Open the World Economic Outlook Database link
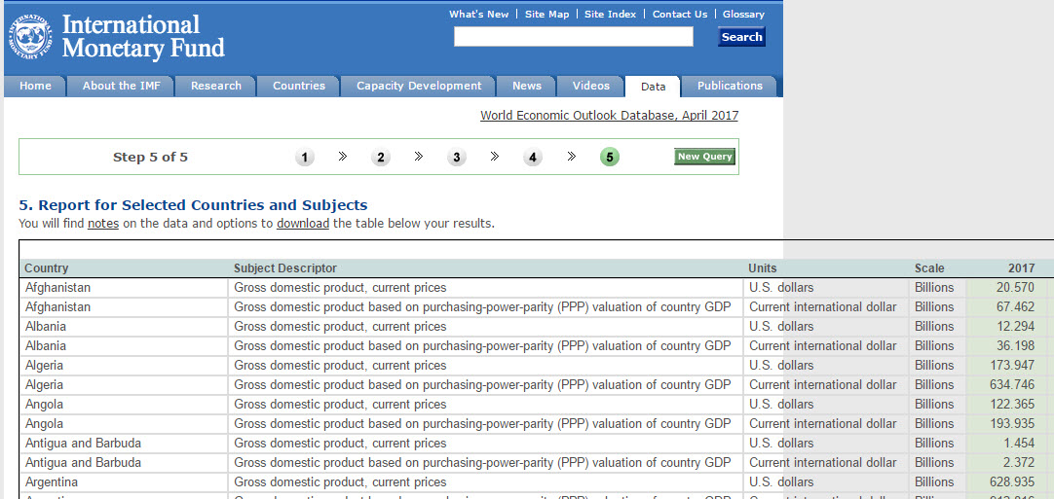 (609, 116)
